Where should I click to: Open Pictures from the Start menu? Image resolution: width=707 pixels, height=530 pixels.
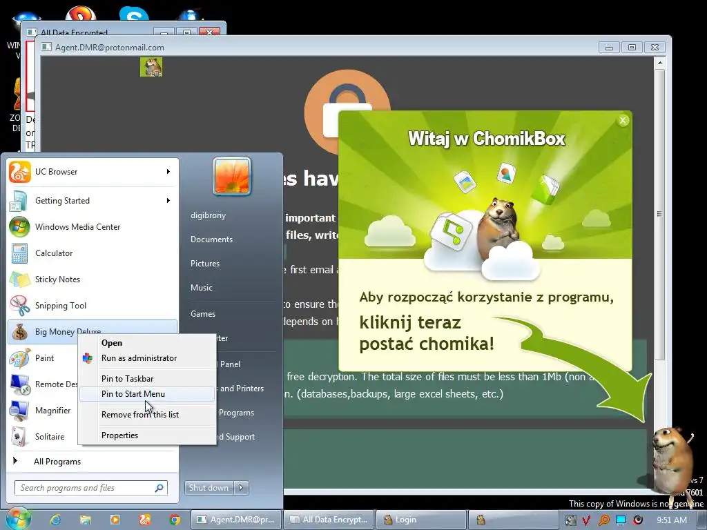(x=204, y=264)
